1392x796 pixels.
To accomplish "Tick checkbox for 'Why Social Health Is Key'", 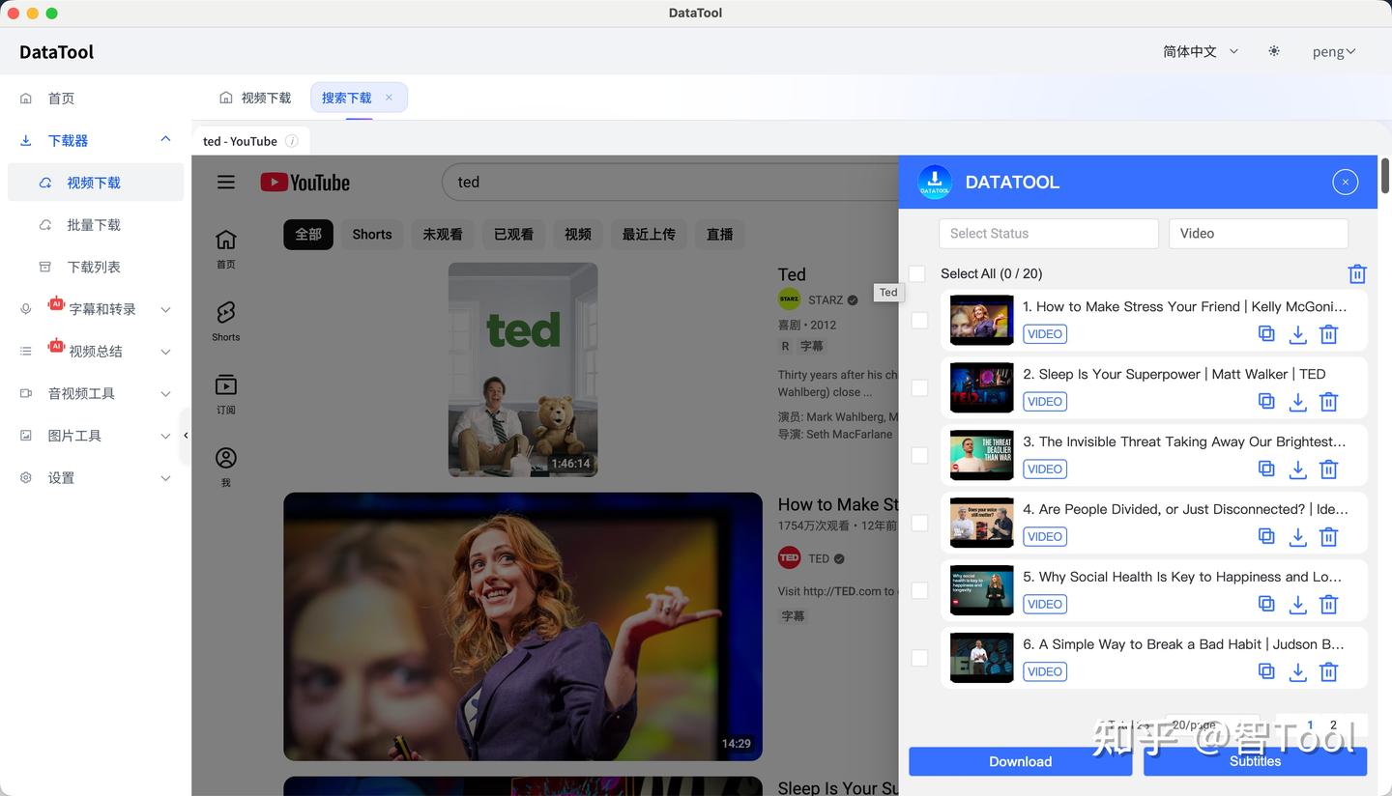I will click(x=920, y=591).
